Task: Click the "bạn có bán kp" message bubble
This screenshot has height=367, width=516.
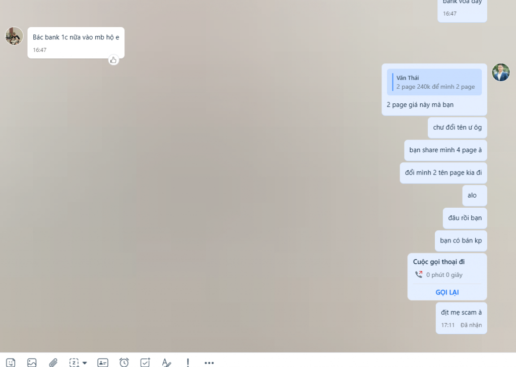Action: [x=461, y=240]
